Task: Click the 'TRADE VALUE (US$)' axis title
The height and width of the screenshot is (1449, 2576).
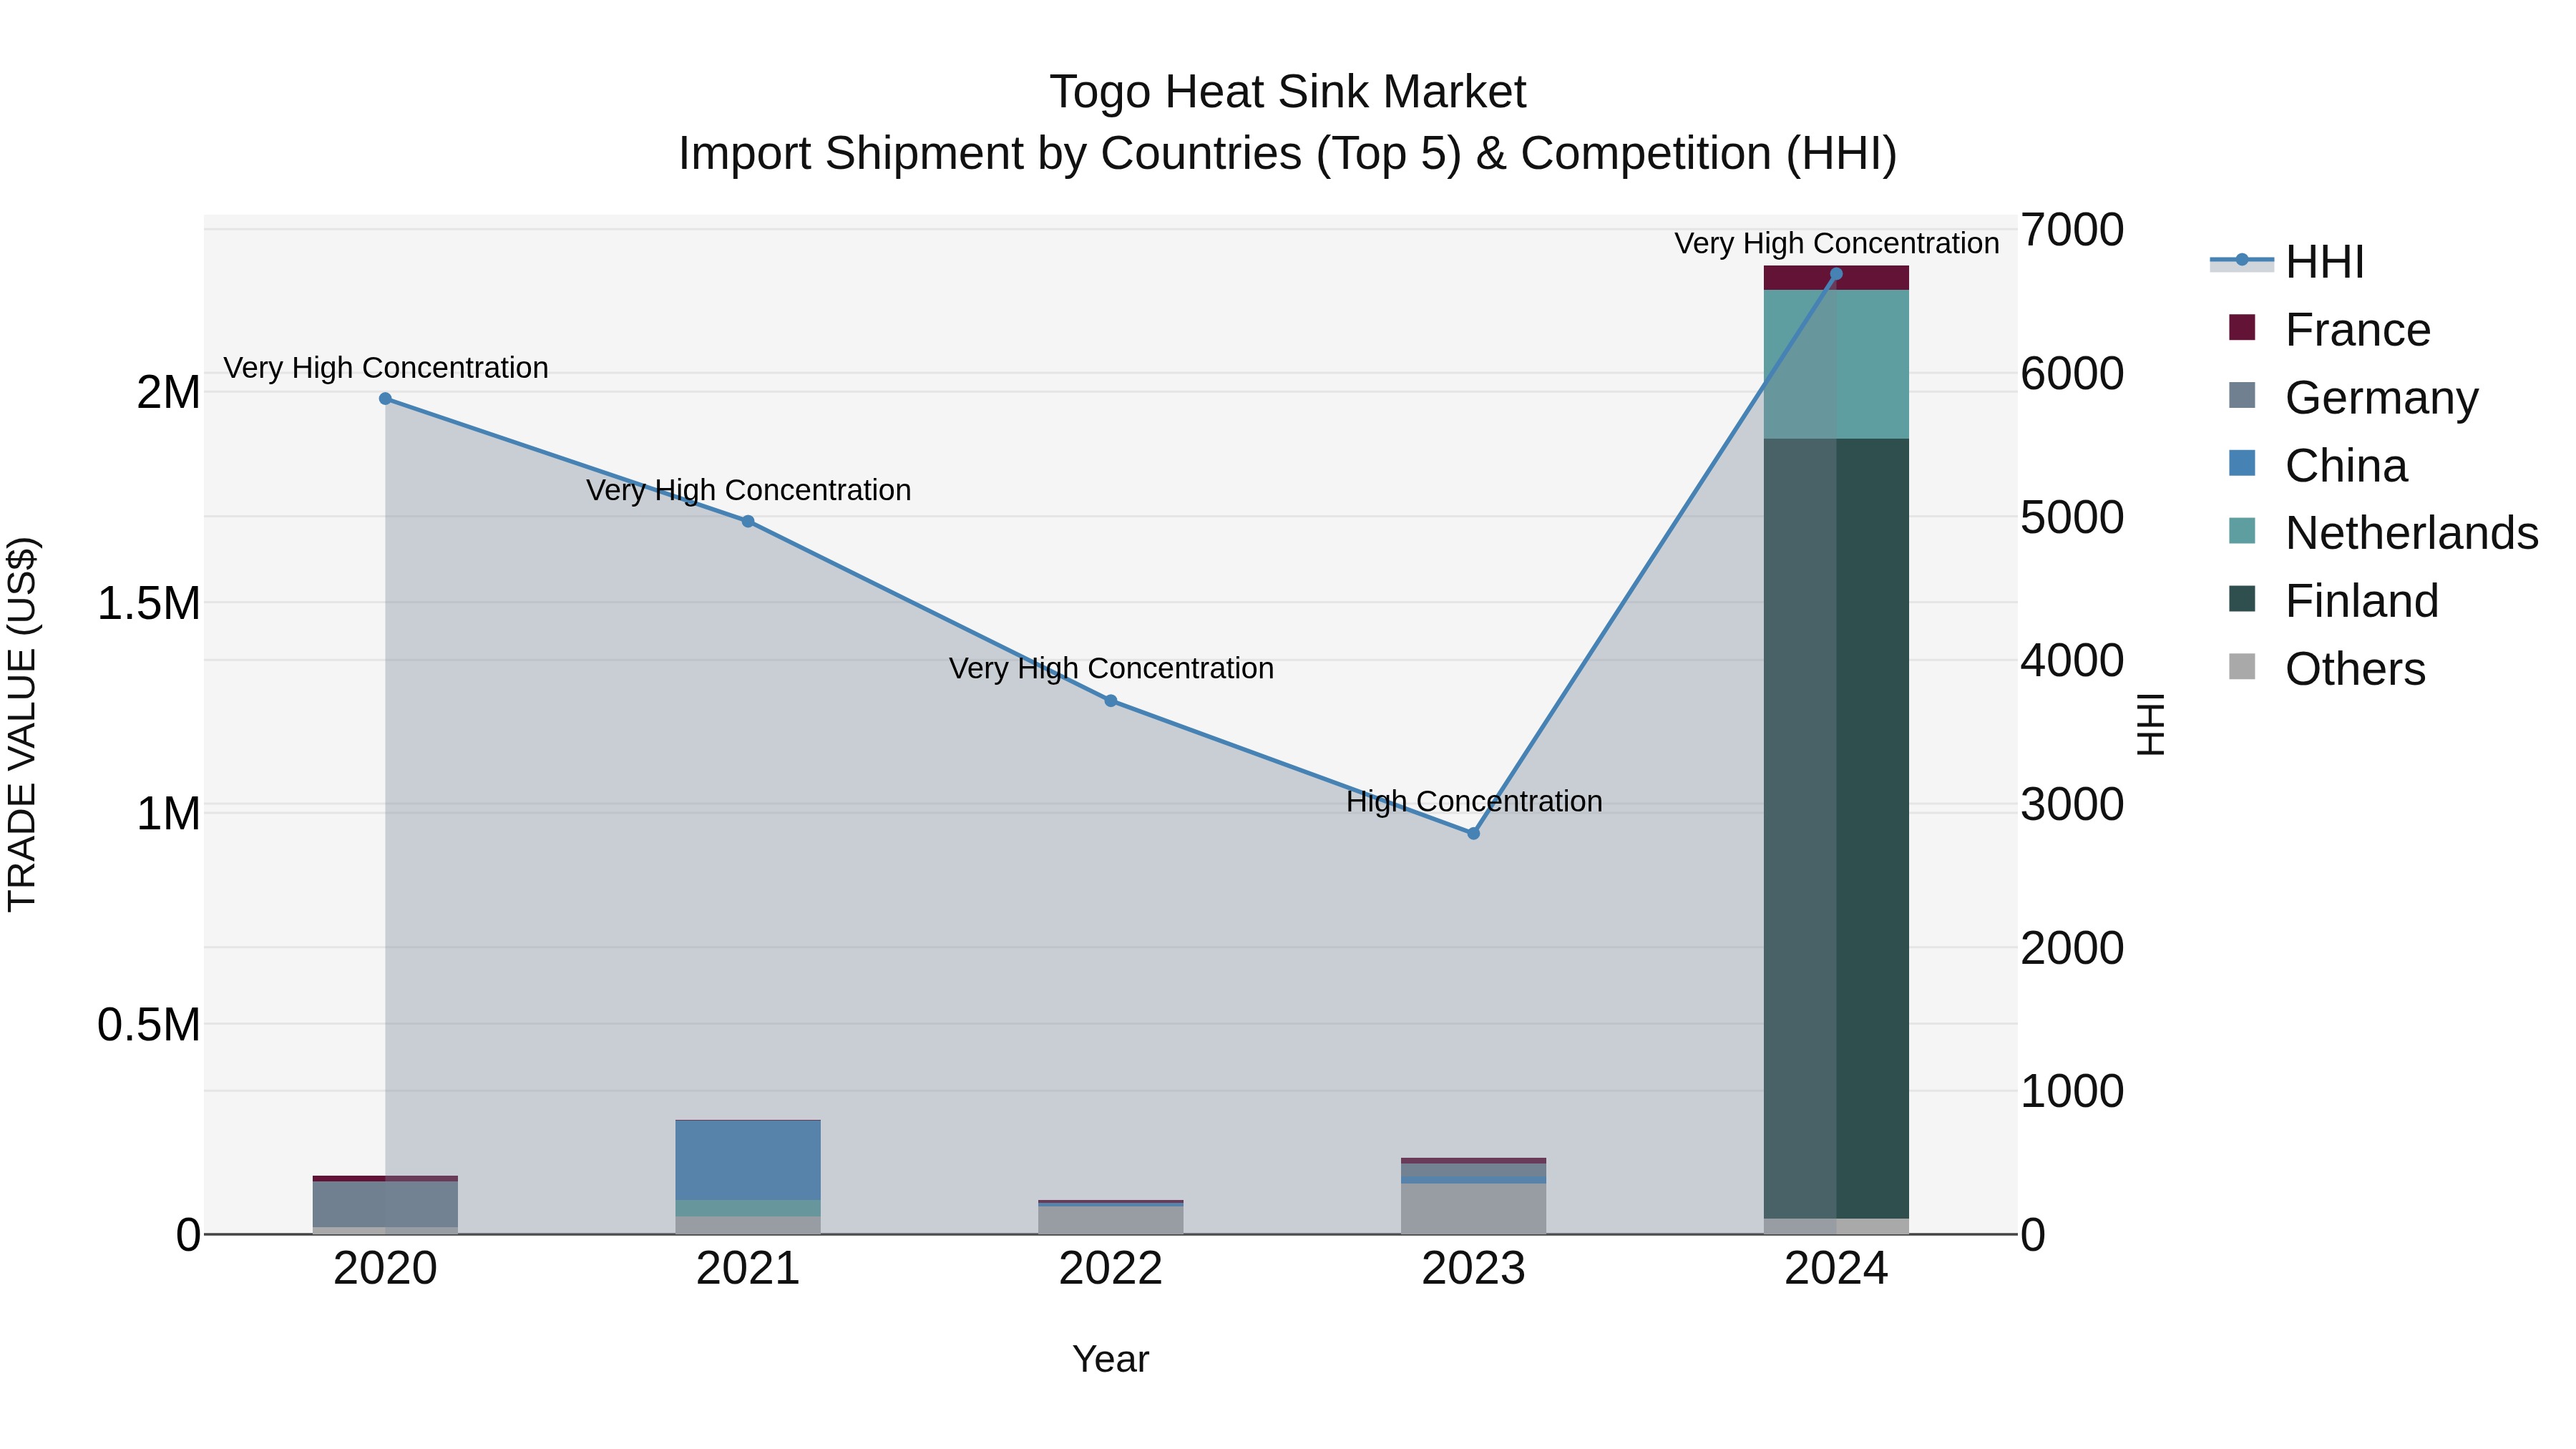Action: tap(22, 724)
